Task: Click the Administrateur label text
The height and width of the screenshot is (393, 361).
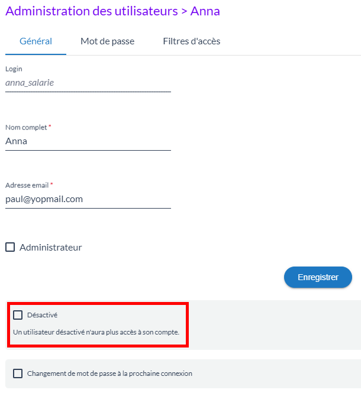Action: pyautogui.click(x=51, y=248)
